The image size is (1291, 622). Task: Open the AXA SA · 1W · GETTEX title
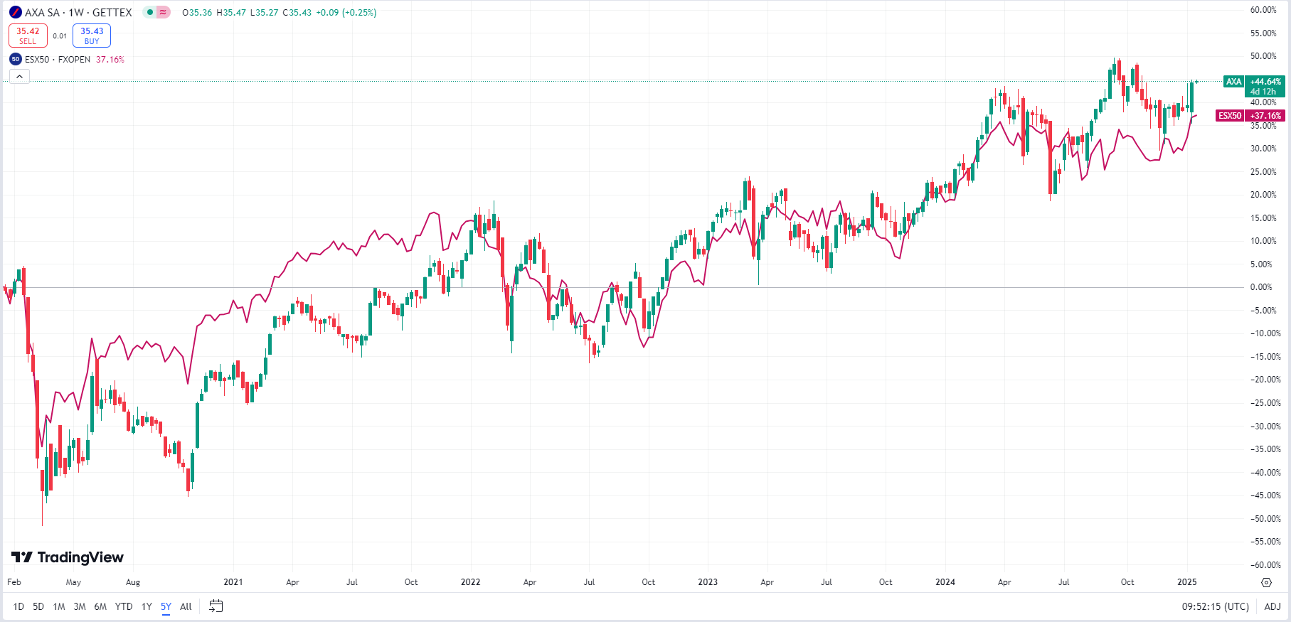pos(78,12)
